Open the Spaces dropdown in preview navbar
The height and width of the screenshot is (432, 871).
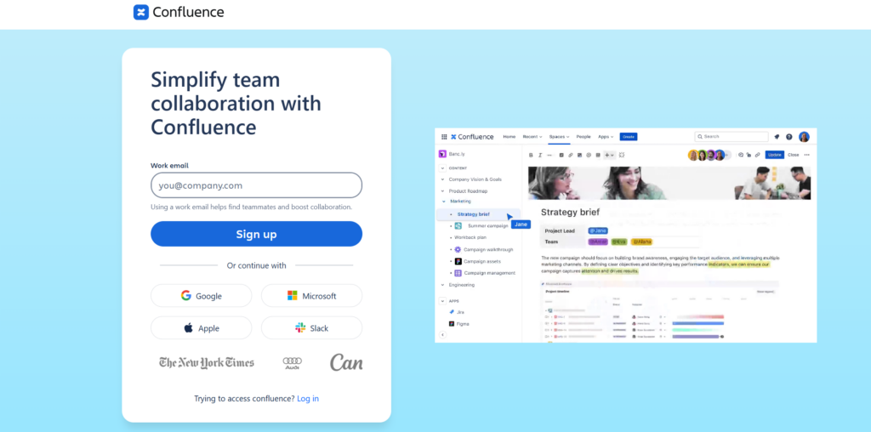point(559,137)
